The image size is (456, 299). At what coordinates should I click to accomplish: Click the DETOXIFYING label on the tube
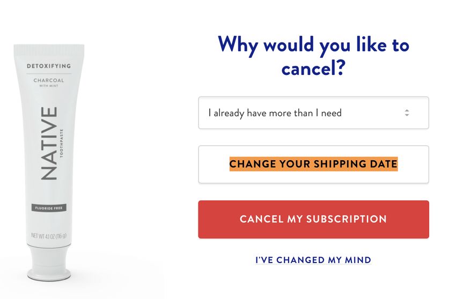point(49,66)
